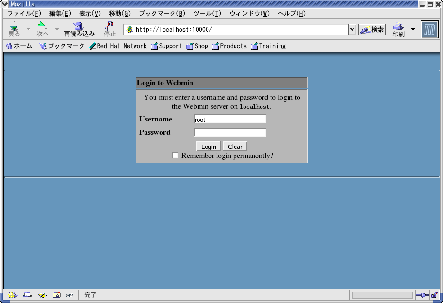Viewport: 443px width, 303px height.
Task: Open the 編集(E) menu
Action: 60,13
